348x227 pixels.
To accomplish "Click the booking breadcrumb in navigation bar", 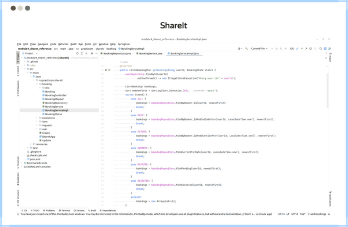I will tap(111, 49).
